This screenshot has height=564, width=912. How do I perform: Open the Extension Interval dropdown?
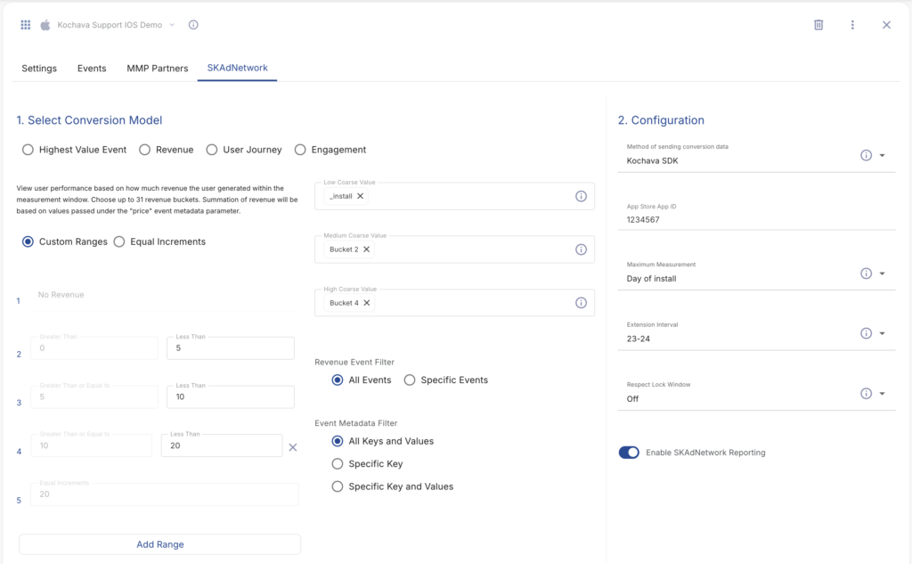click(882, 334)
